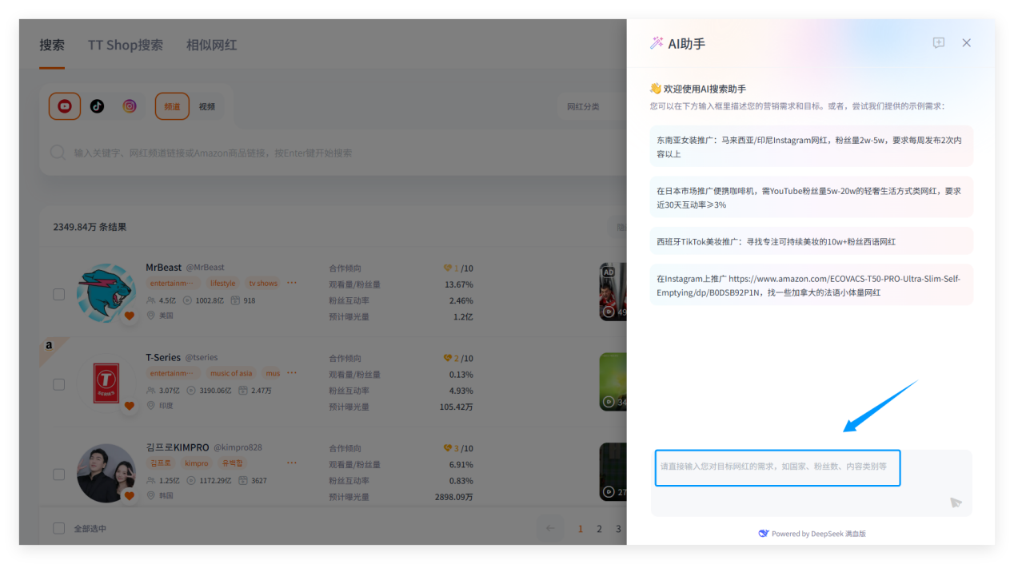Click the new chat icon in AI助手 header
Image resolution: width=1014 pixels, height=564 pixels.
[x=939, y=43]
